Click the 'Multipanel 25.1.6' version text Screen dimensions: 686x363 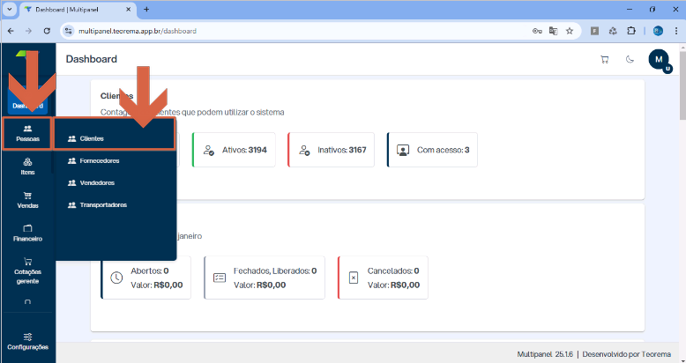click(545, 354)
